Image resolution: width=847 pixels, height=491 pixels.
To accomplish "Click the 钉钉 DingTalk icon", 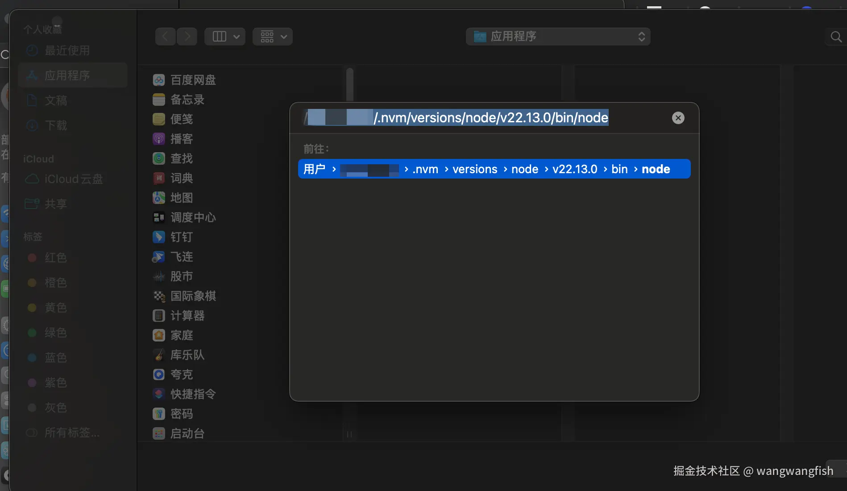I will [x=159, y=237].
